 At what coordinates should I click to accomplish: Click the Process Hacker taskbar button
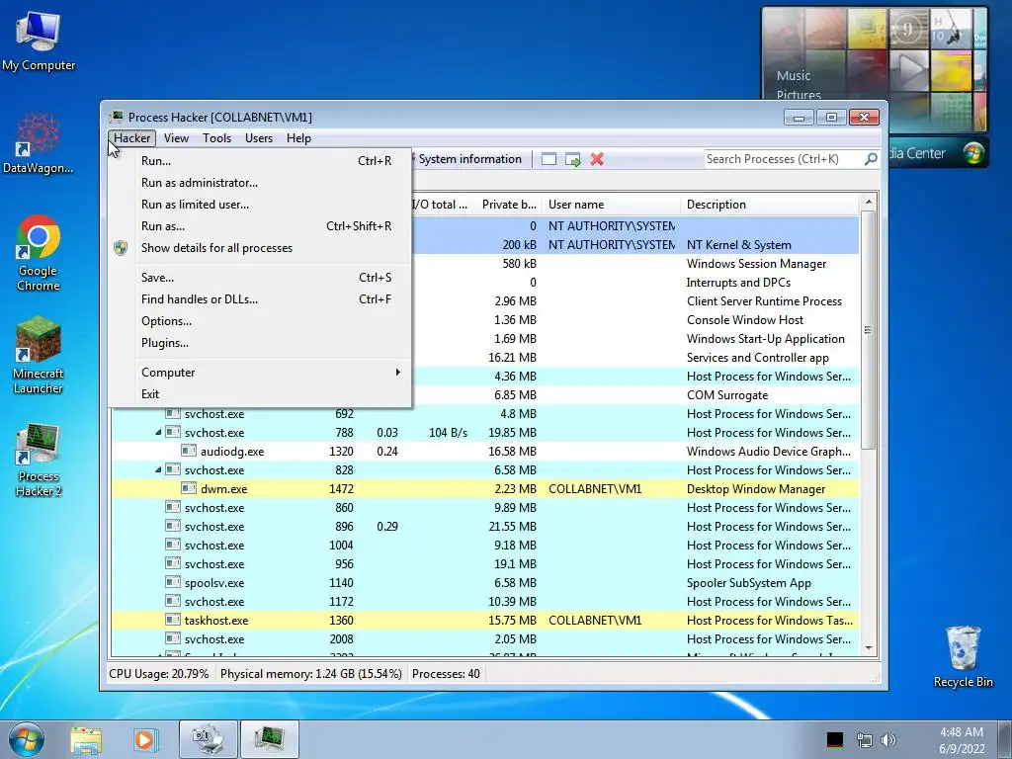[269, 739]
